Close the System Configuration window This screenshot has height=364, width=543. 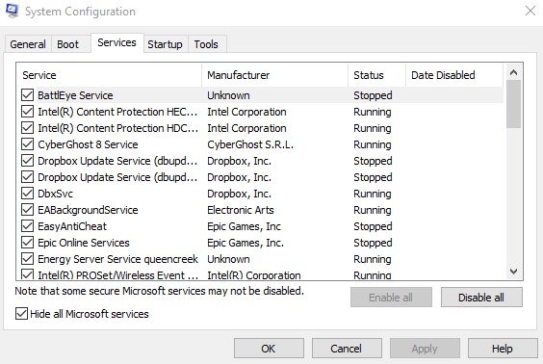(x=530, y=12)
